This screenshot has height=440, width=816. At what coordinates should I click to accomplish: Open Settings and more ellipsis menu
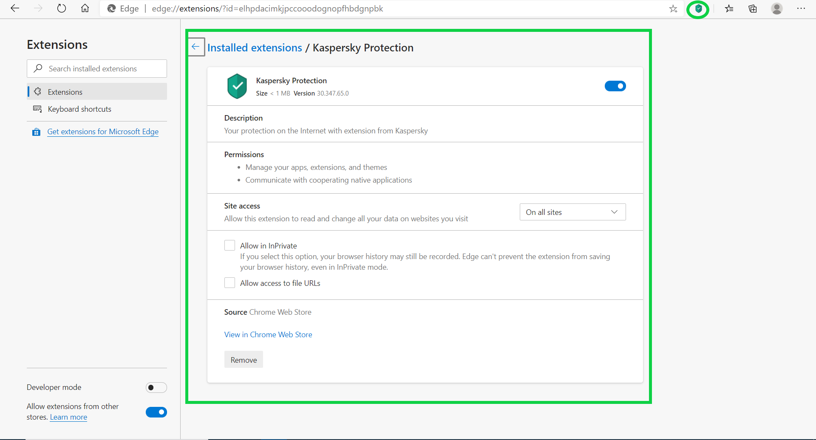coord(801,9)
